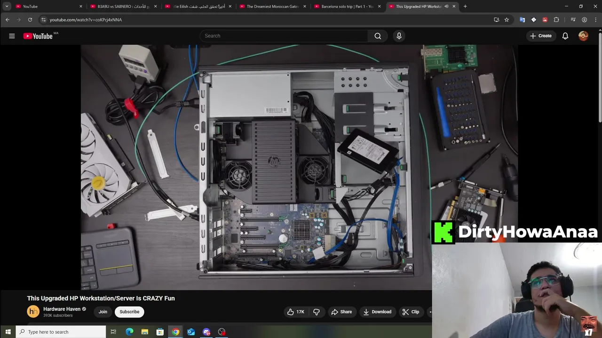Share this video
The width and height of the screenshot is (602, 338).
pos(341,312)
